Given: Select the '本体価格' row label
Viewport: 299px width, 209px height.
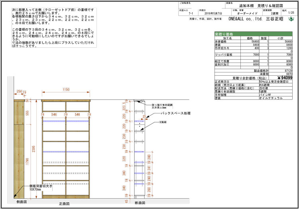Looking at the screenshot, I should pos(220,41).
